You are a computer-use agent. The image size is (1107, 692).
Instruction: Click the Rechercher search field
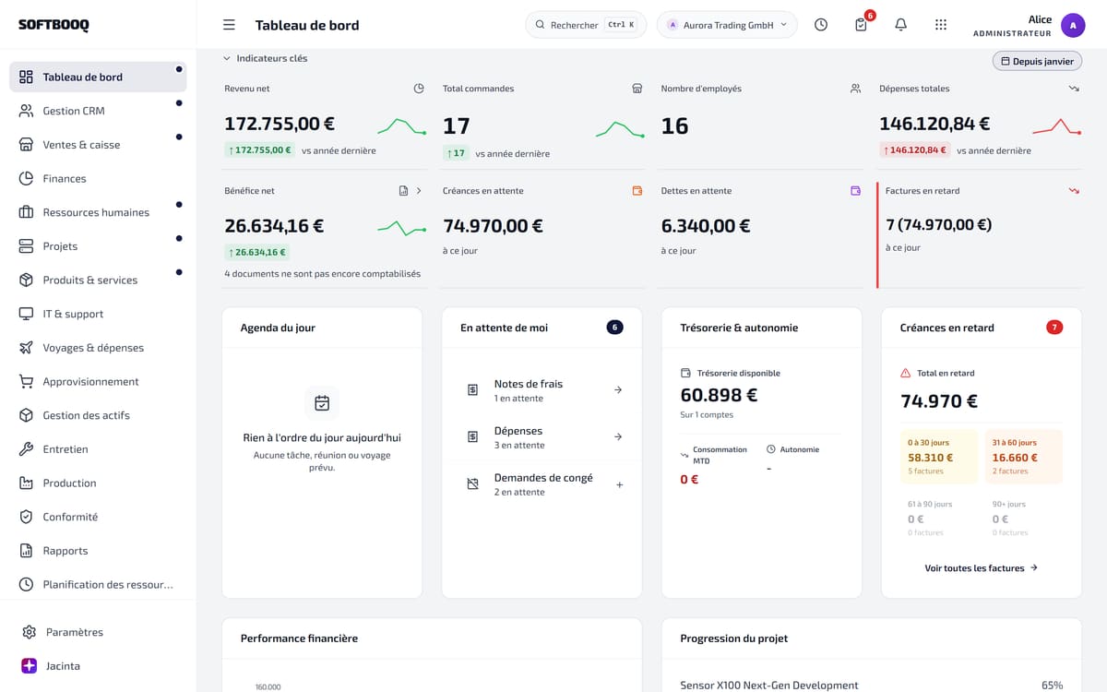pos(586,25)
